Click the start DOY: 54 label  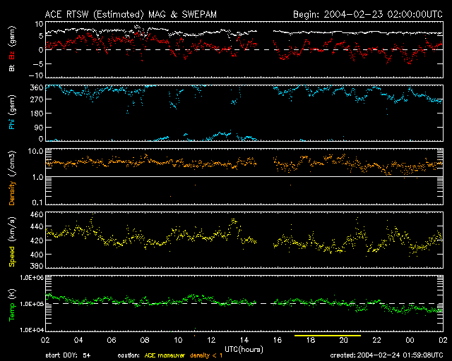coord(67,355)
